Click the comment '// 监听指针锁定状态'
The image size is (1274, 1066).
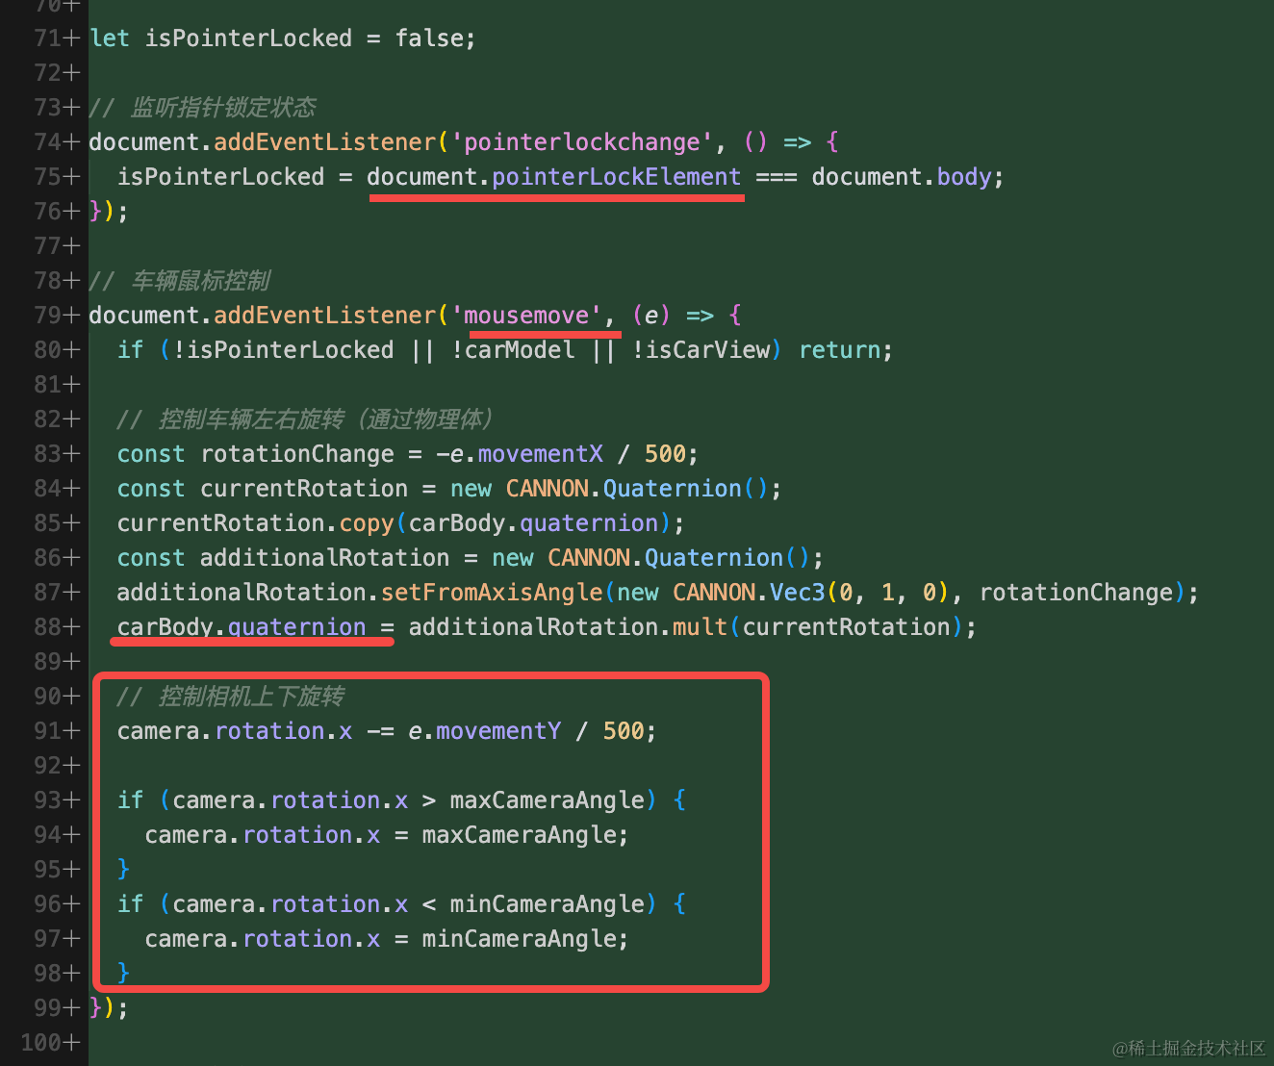[203, 108]
